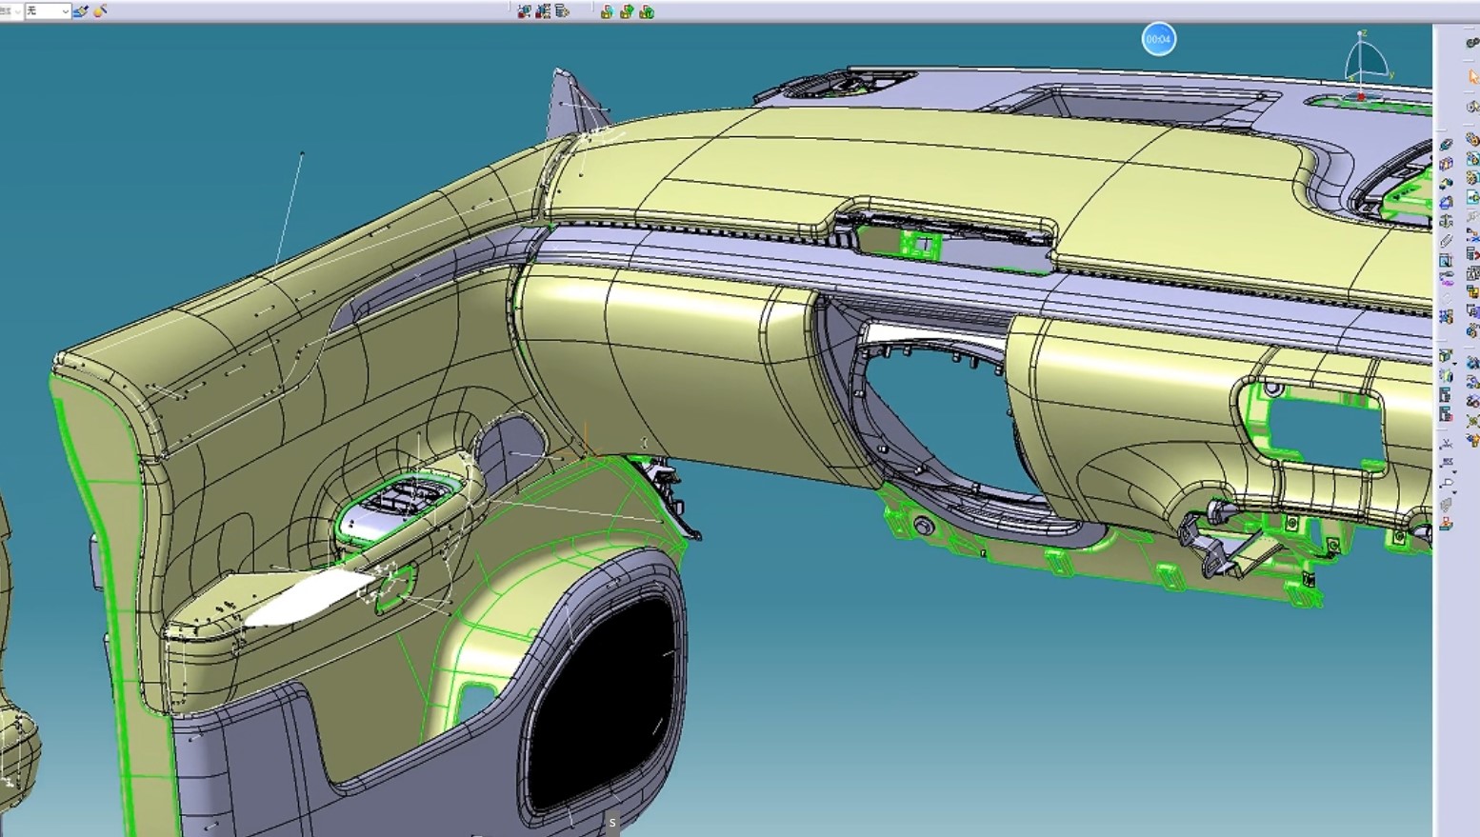Click the third list icon in top toolbar
The height and width of the screenshot is (837, 1480).
pos(563,11)
